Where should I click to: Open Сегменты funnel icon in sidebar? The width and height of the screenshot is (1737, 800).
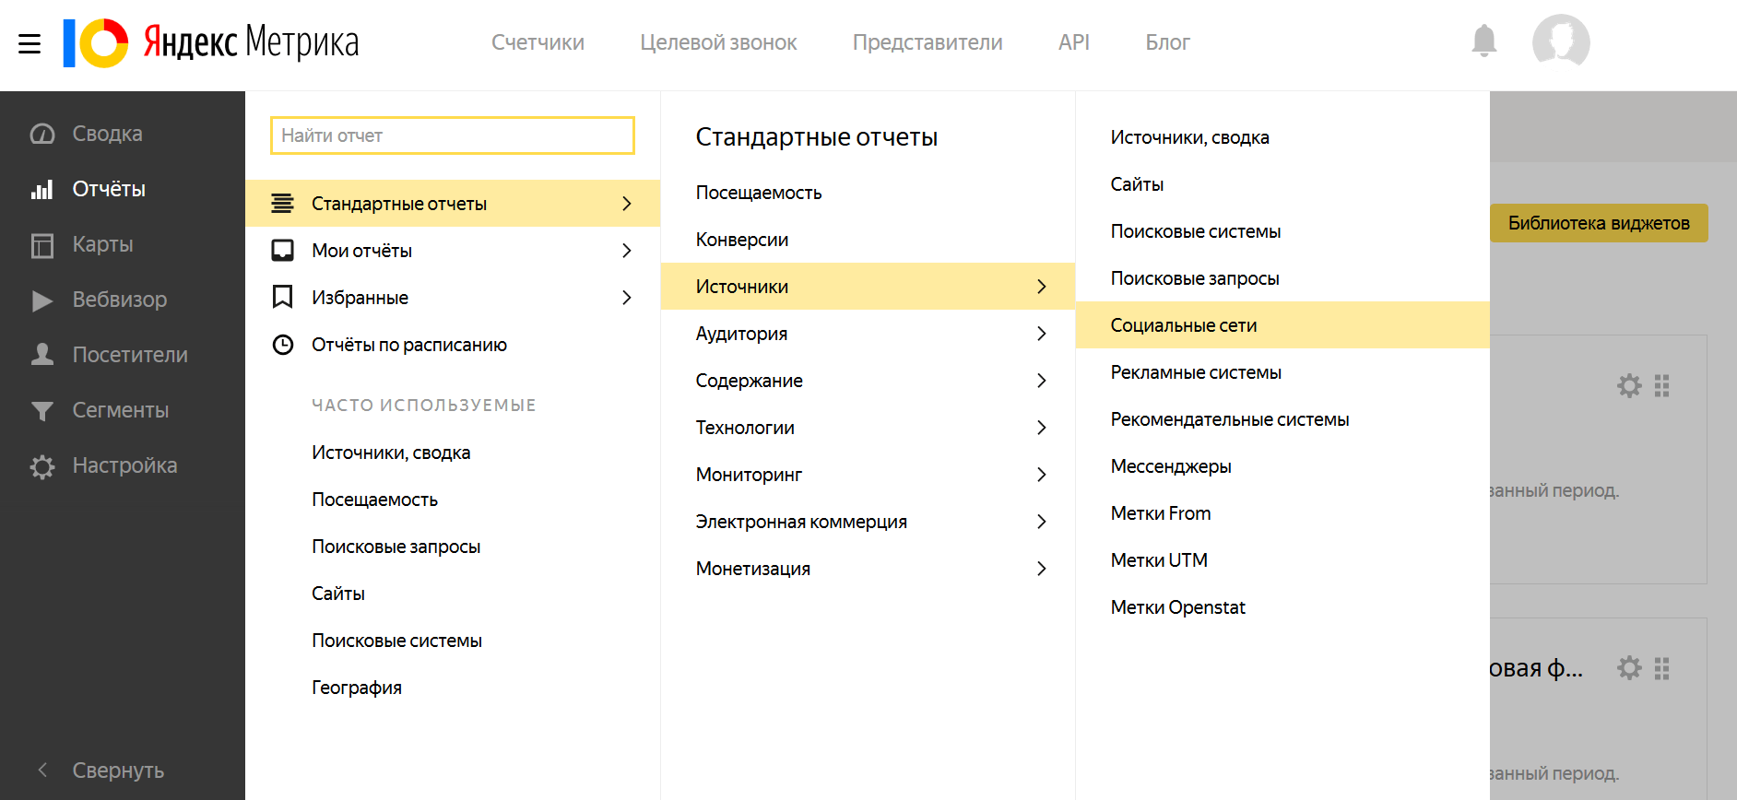click(42, 411)
